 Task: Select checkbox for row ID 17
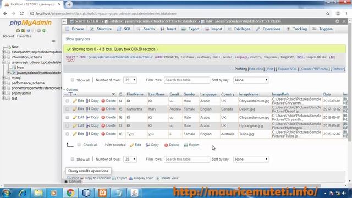pyautogui.click(x=67, y=125)
